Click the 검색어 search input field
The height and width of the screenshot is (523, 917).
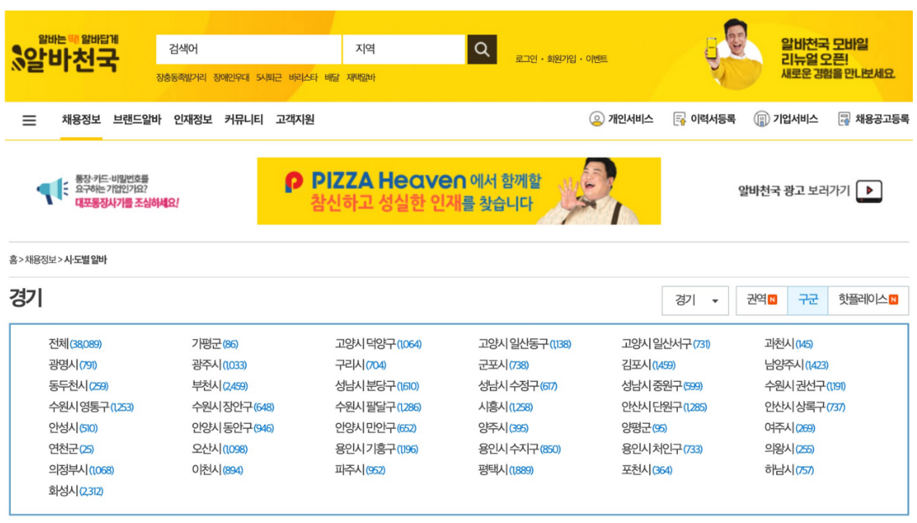pyautogui.click(x=248, y=50)
